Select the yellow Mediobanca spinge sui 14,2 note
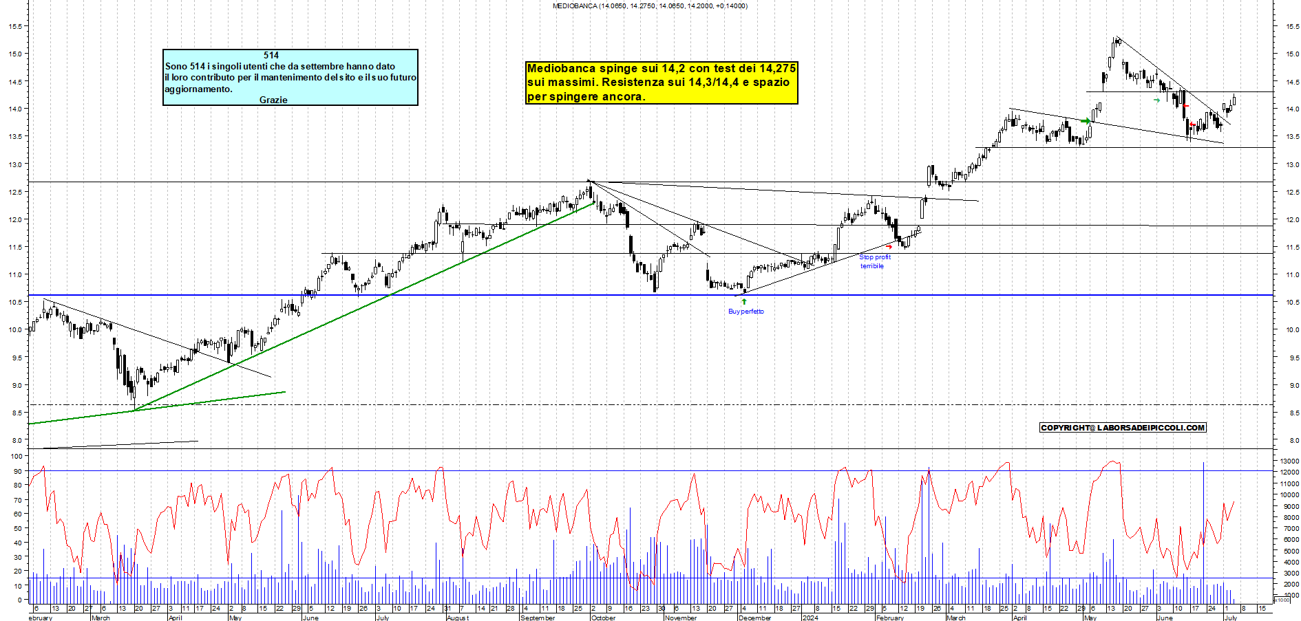 pos(662,83)
